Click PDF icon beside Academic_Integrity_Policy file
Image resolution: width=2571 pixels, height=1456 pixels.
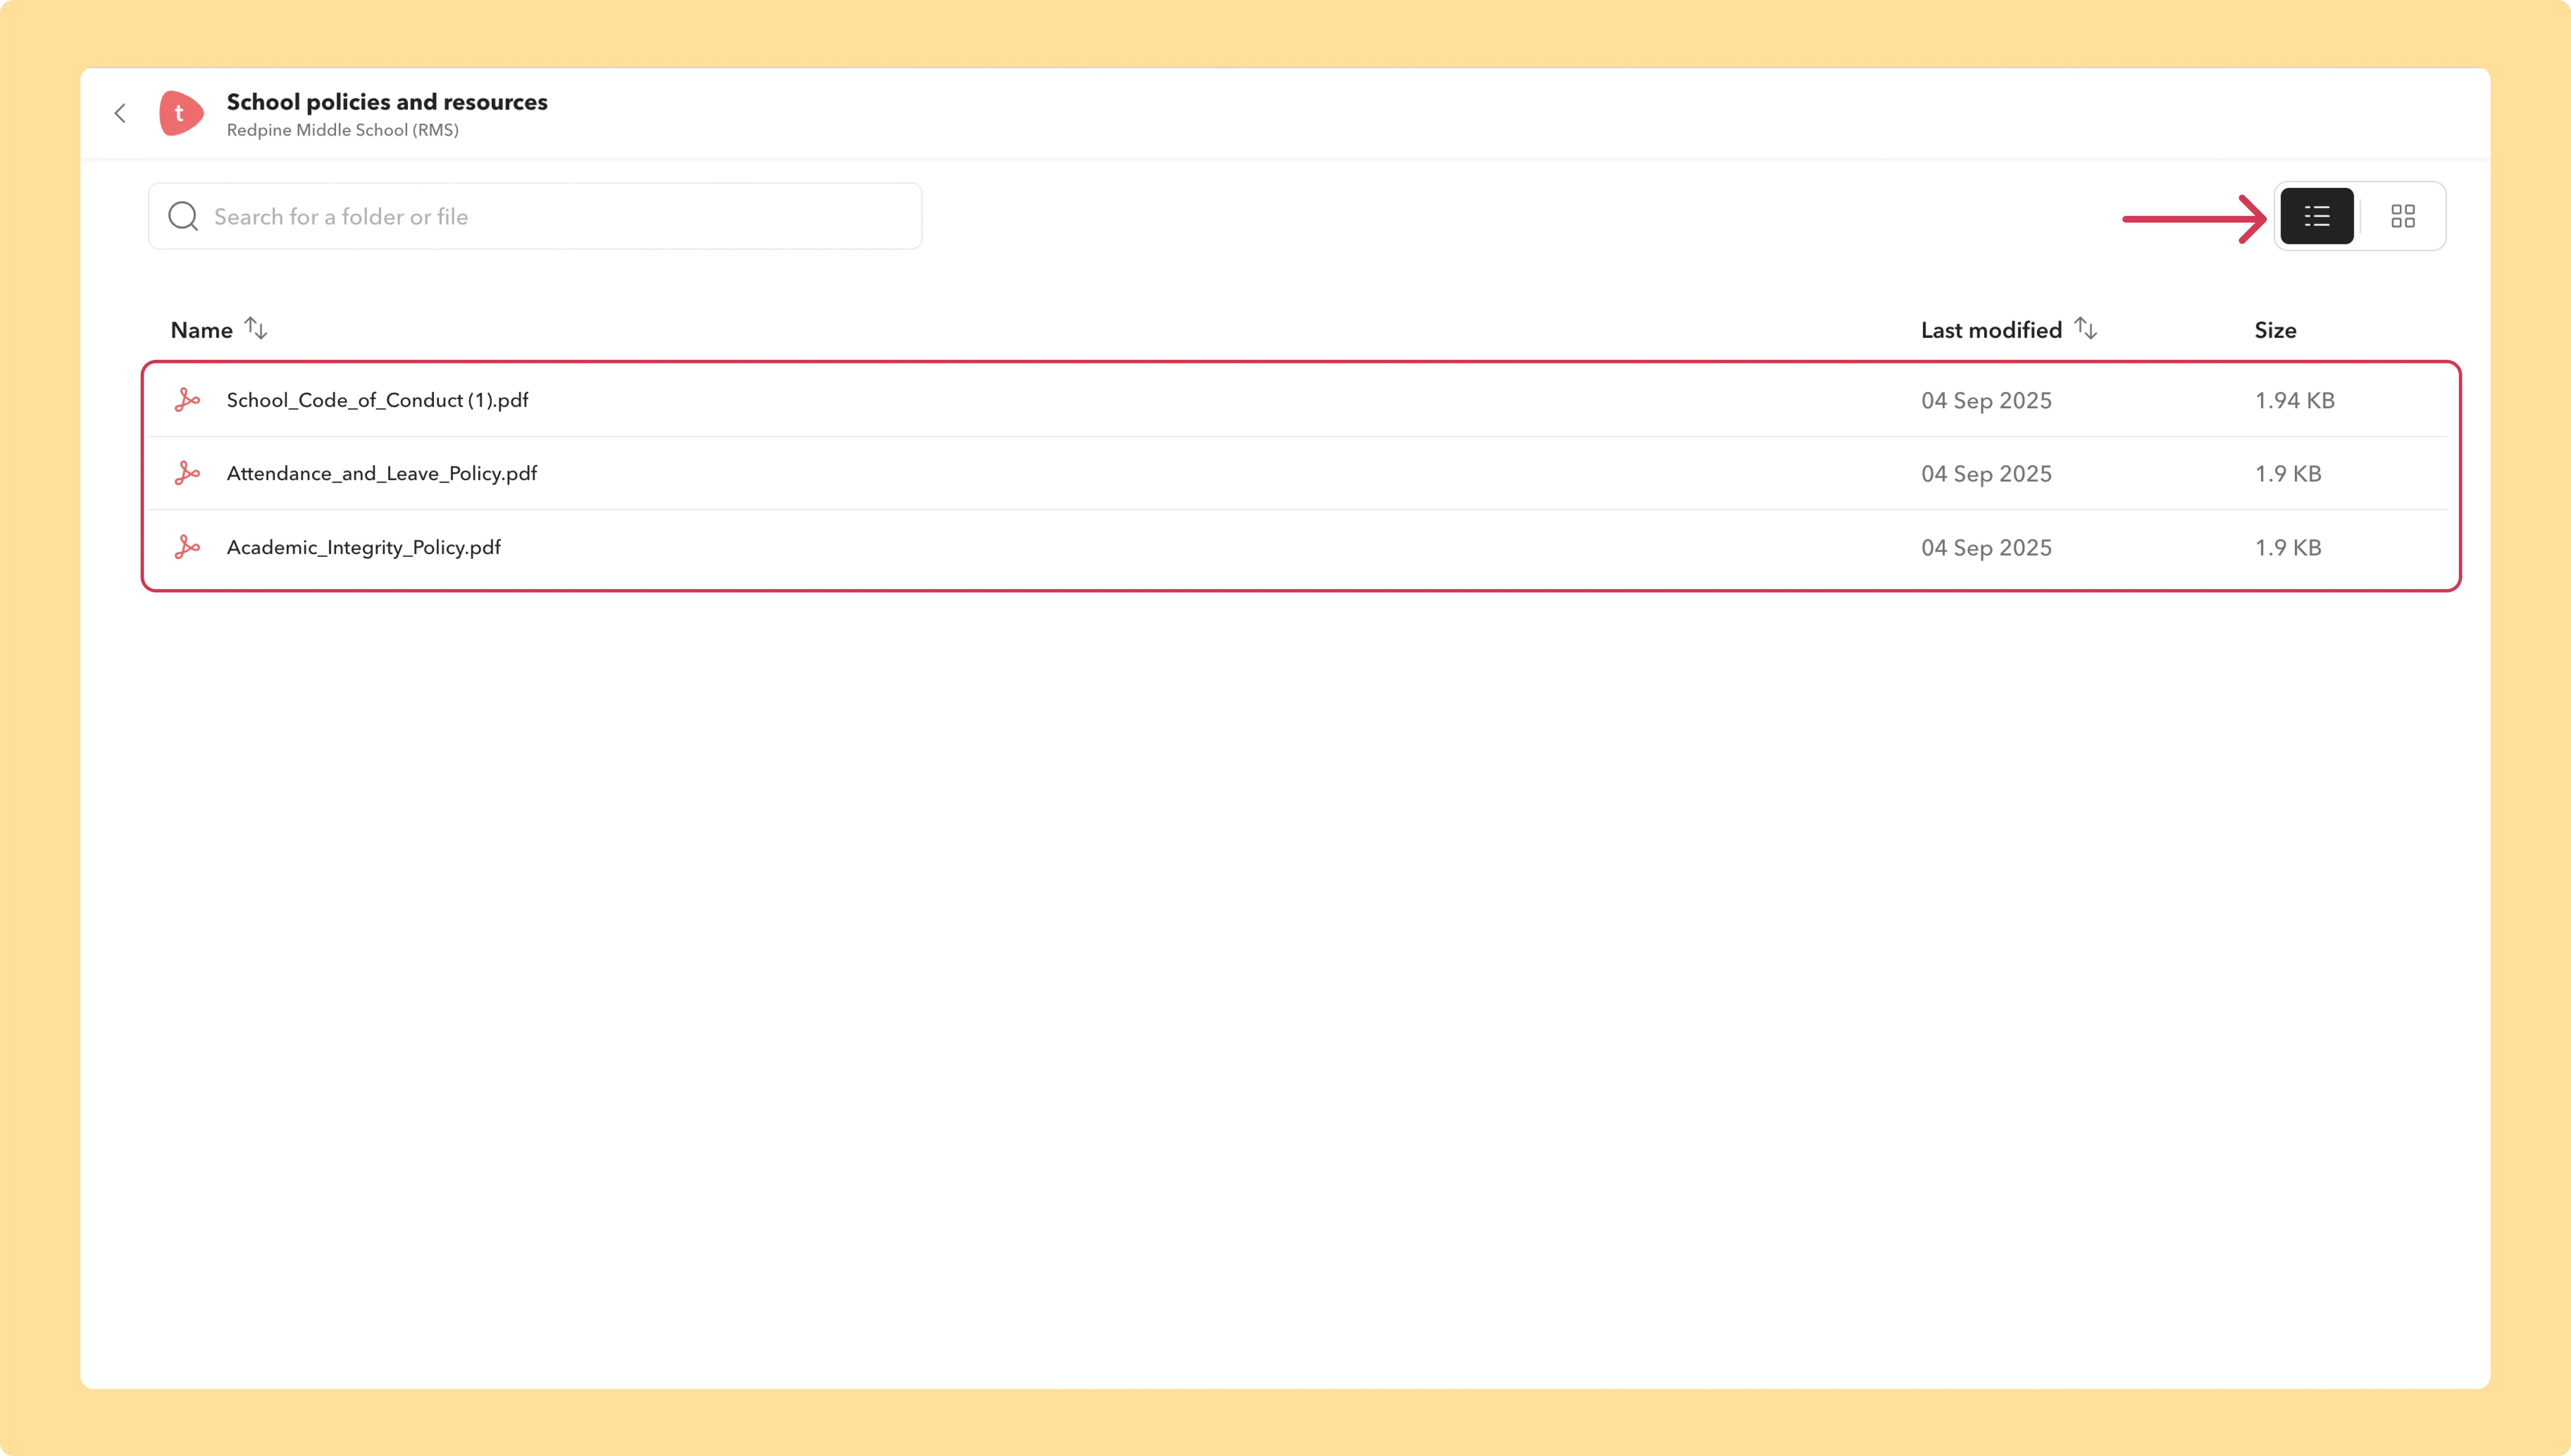pos(187,547)
